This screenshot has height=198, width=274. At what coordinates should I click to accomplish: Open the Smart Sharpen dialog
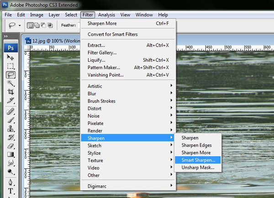(198, 160)
